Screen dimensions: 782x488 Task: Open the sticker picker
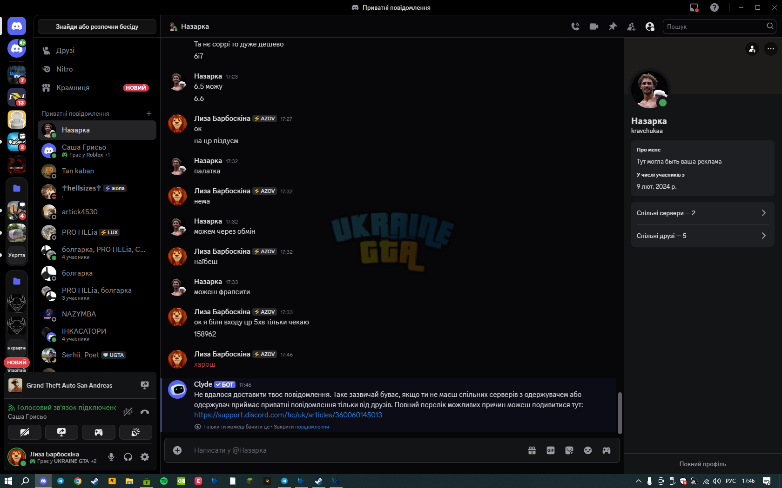(x=569, y=450)
